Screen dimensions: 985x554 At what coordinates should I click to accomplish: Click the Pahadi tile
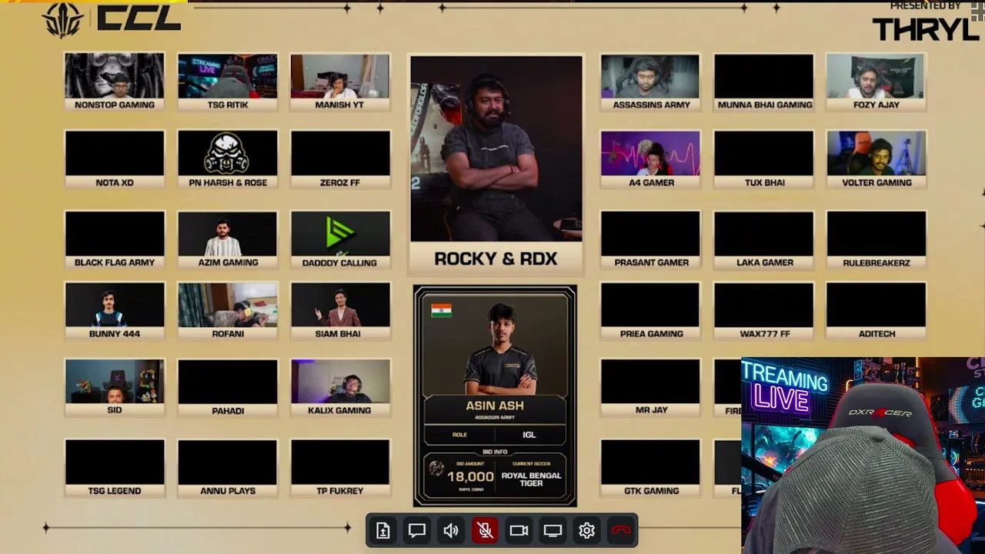pyautogui.click(x=228, y=388)
